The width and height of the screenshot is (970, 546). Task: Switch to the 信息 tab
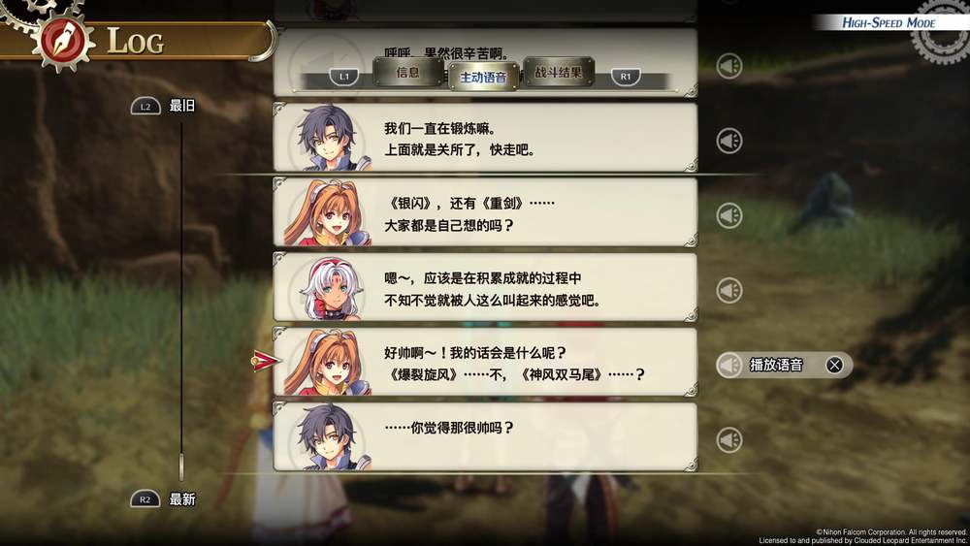(407, 73)
